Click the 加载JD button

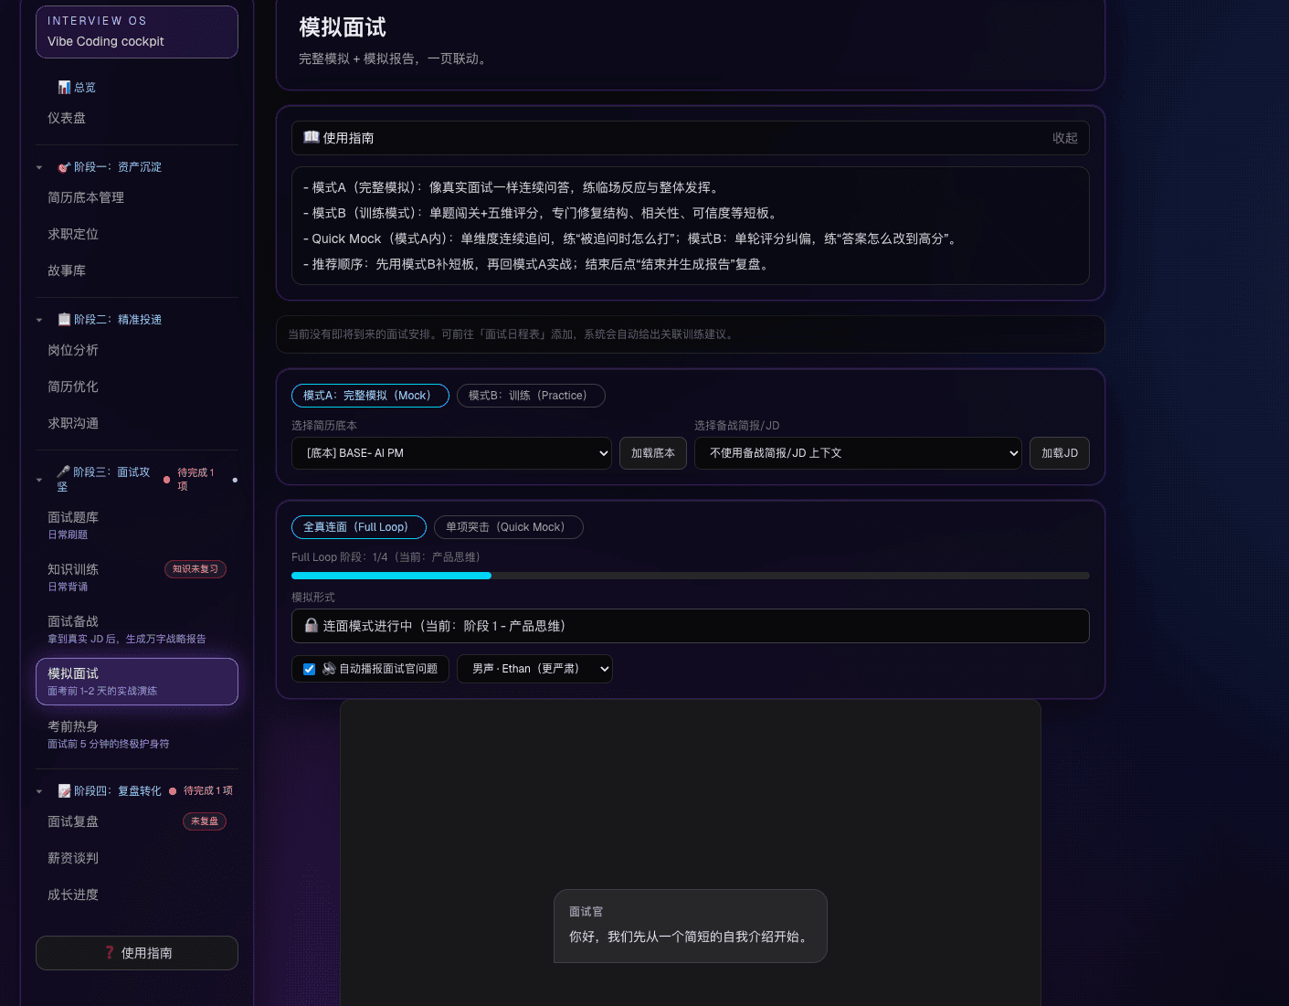pos(1060,453)
